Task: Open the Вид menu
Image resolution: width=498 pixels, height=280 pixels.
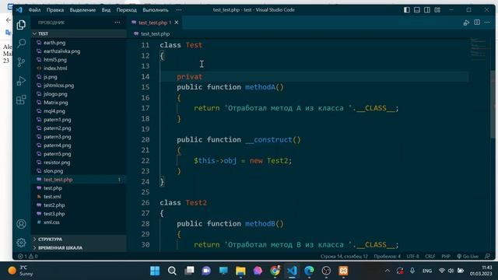Action: point(106,10)
